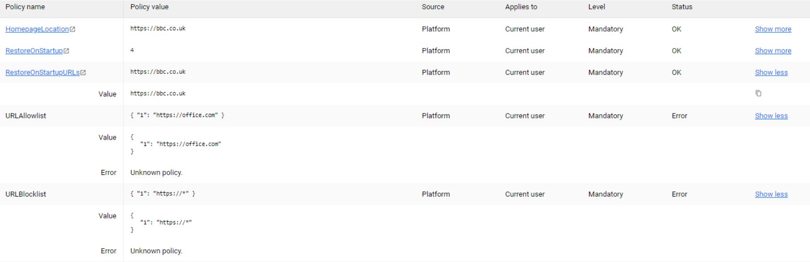Click the Level column header
The width and height of the screenshot is (810, 262).
(597, 7)
